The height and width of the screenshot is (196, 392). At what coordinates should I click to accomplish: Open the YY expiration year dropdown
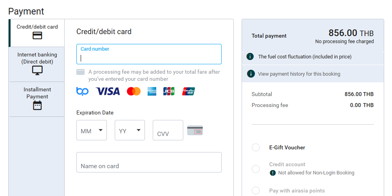tap(130, 130)
